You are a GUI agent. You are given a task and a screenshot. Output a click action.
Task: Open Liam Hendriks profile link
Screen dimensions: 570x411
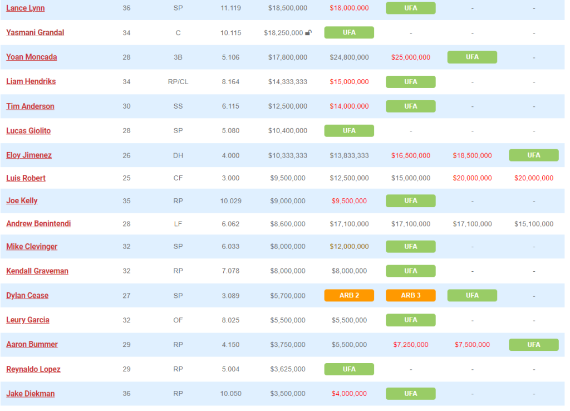coord(31,81)
